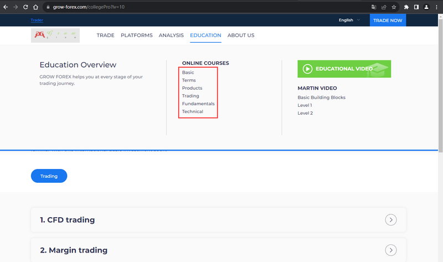Image resolution: width=443 pixels, height=262 pixels.
Task: Select the EDUCATION menu tab
Action: click(205, 35)
